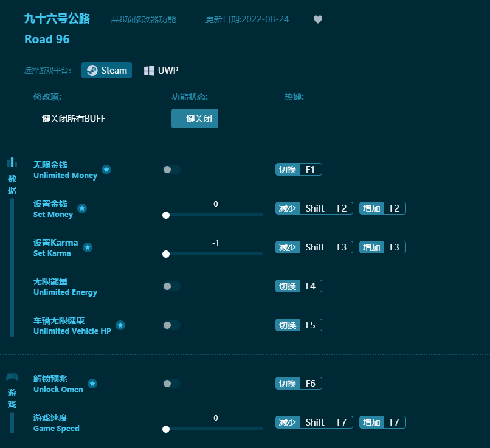Click the F6 toggle hotkey for Unlock Omen
Image resolution: width=490 pixels, height=448 pixels.
point(298,384)
